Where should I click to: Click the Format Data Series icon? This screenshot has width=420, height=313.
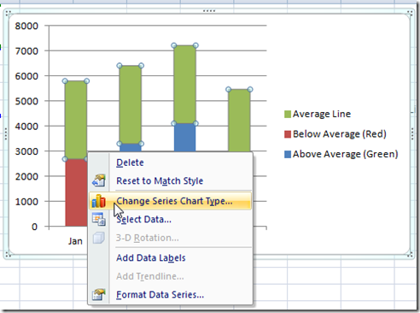(x=99, y=294)
